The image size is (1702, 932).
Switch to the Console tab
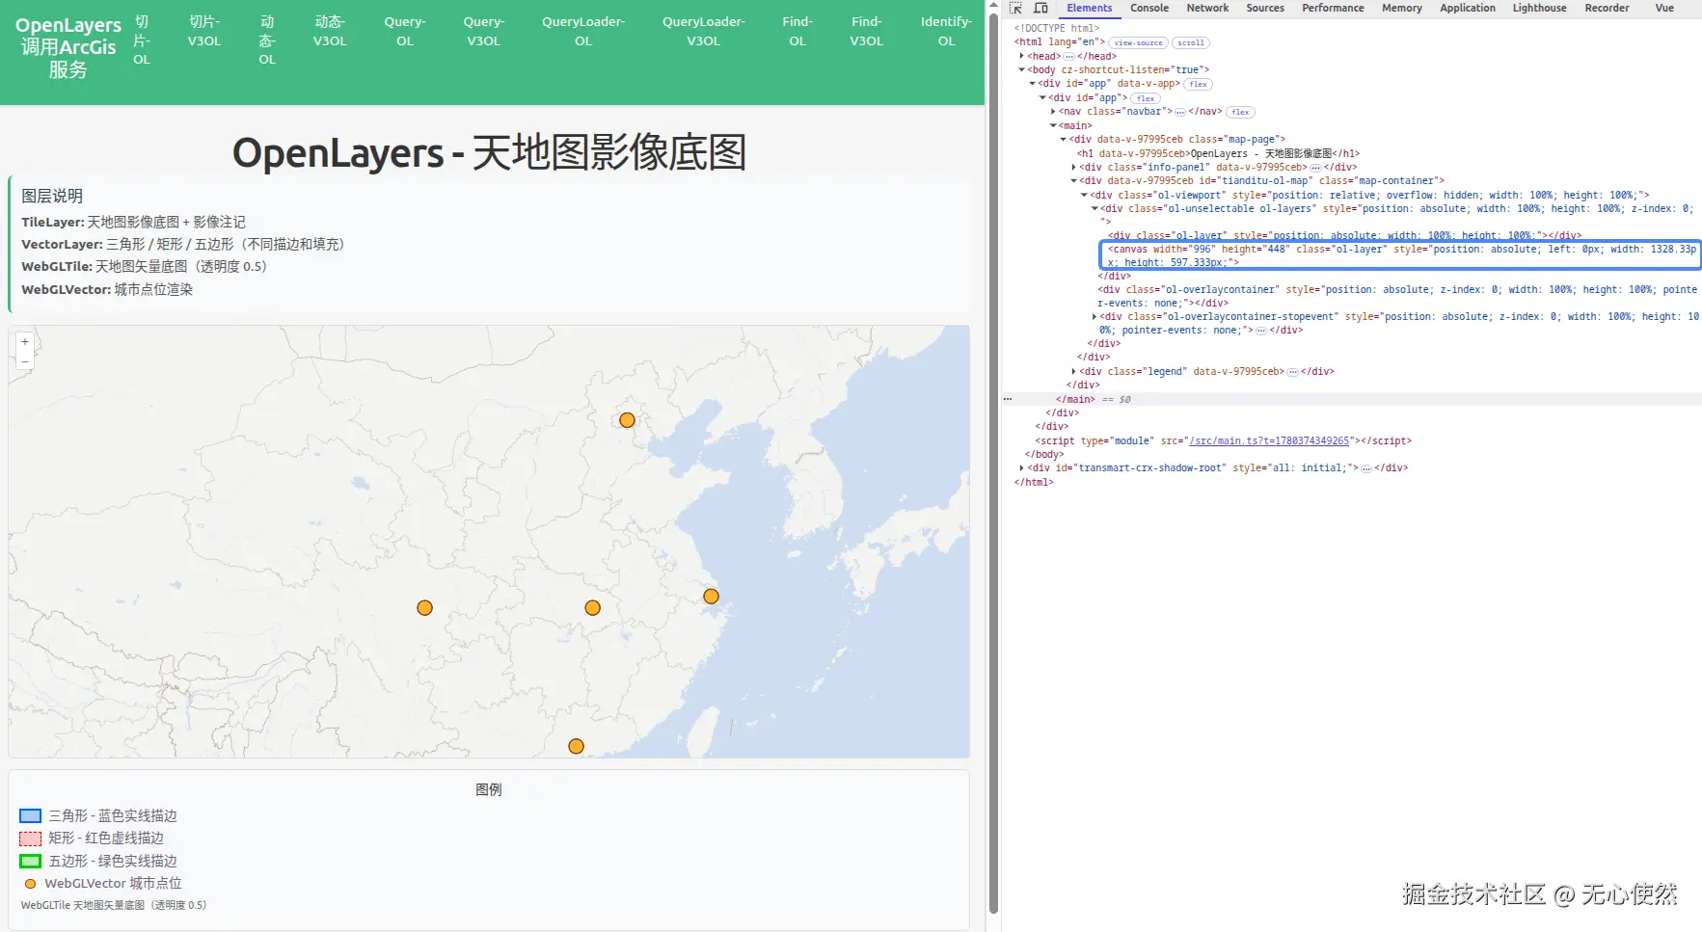[1149, 8]
